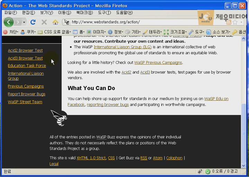The width and height of the screenshot is (249, 177).
Task: Click the Legal footer link
Action: point(54,164)
